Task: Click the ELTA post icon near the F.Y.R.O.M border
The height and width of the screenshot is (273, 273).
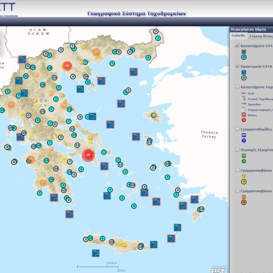Action: [x=22, y=60]
